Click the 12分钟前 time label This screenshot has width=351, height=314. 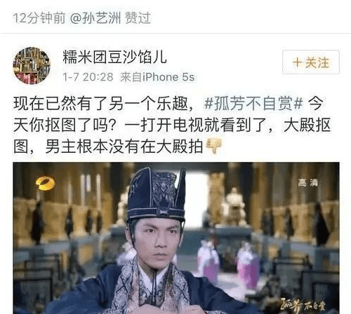point(39,18)
